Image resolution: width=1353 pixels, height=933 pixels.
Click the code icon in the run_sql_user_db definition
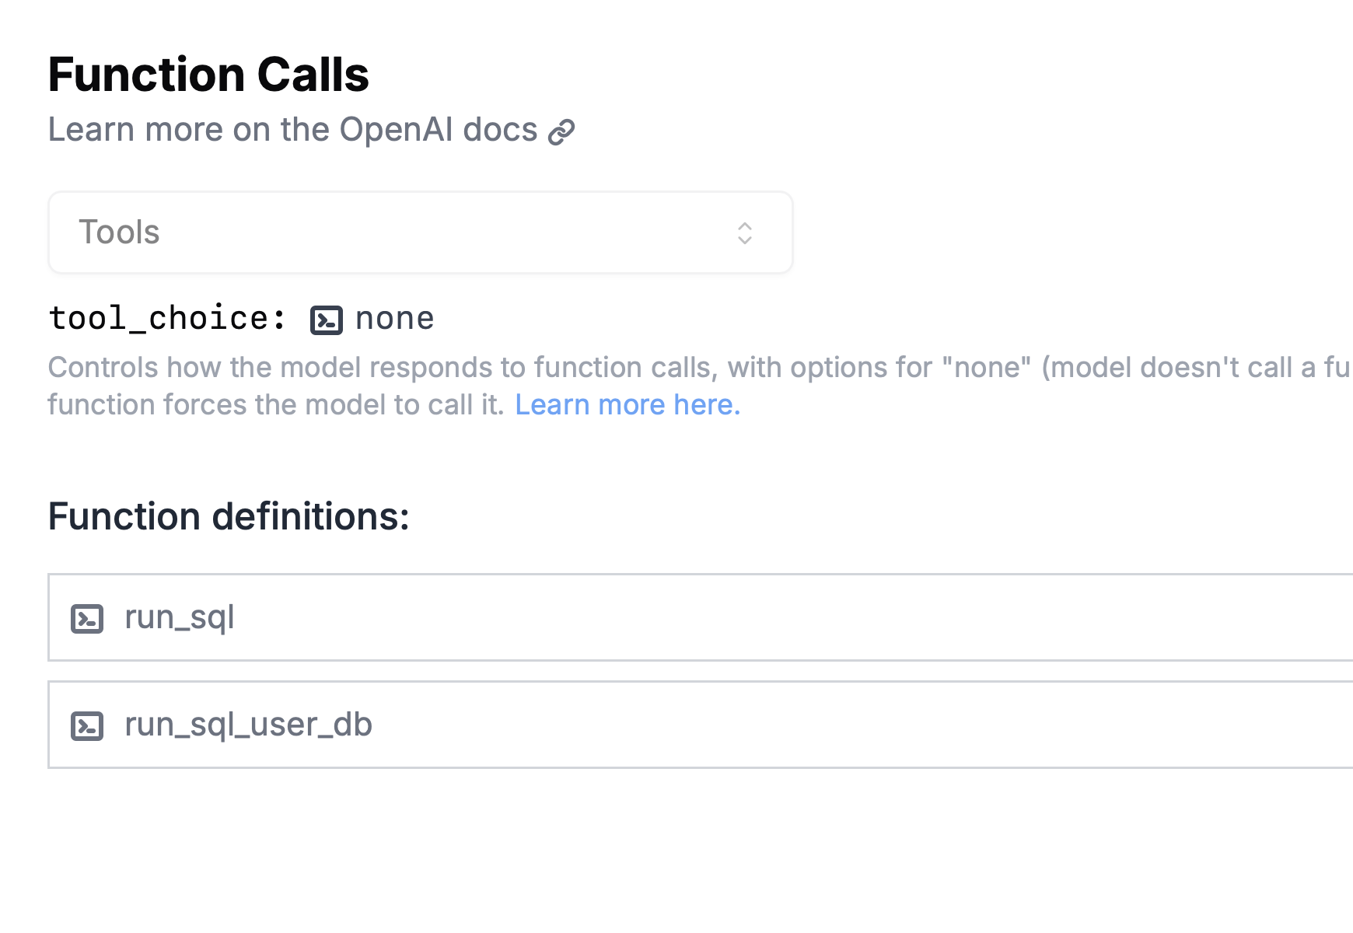88,725
